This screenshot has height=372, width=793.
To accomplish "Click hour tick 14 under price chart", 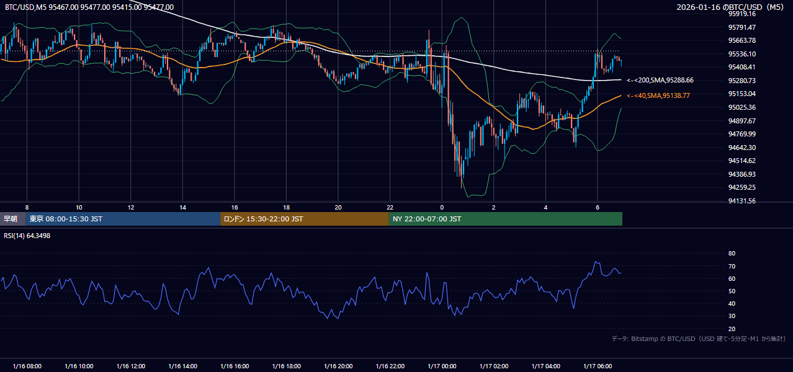I will click(x=182, y=207).
